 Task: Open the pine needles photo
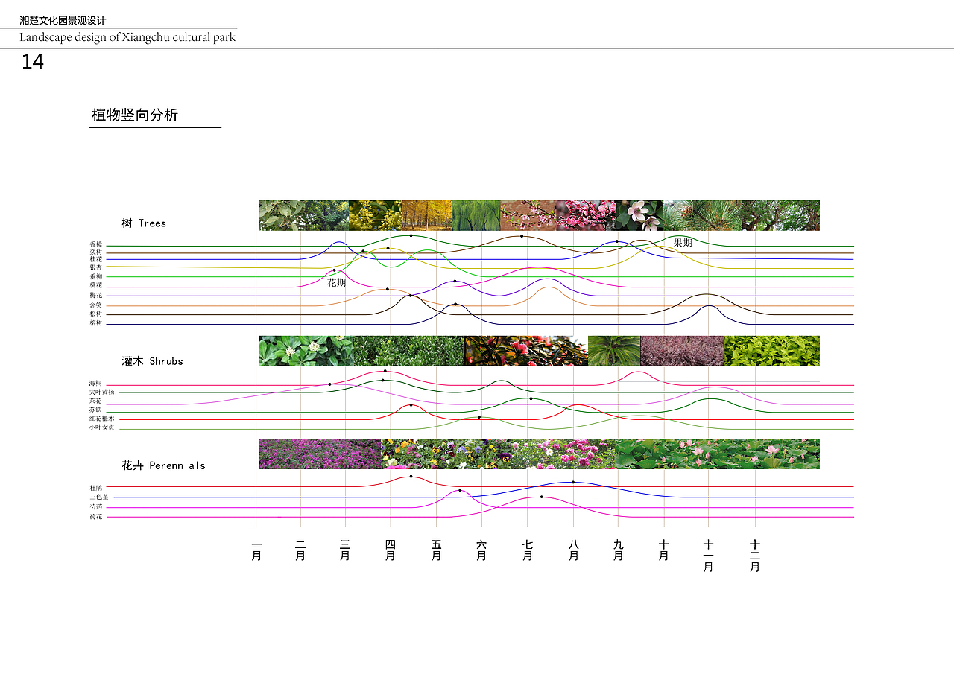(703, 215)
